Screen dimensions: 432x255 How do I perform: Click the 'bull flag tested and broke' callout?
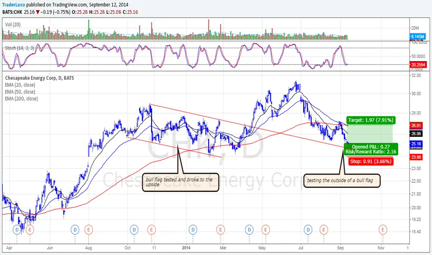point(180,182)
